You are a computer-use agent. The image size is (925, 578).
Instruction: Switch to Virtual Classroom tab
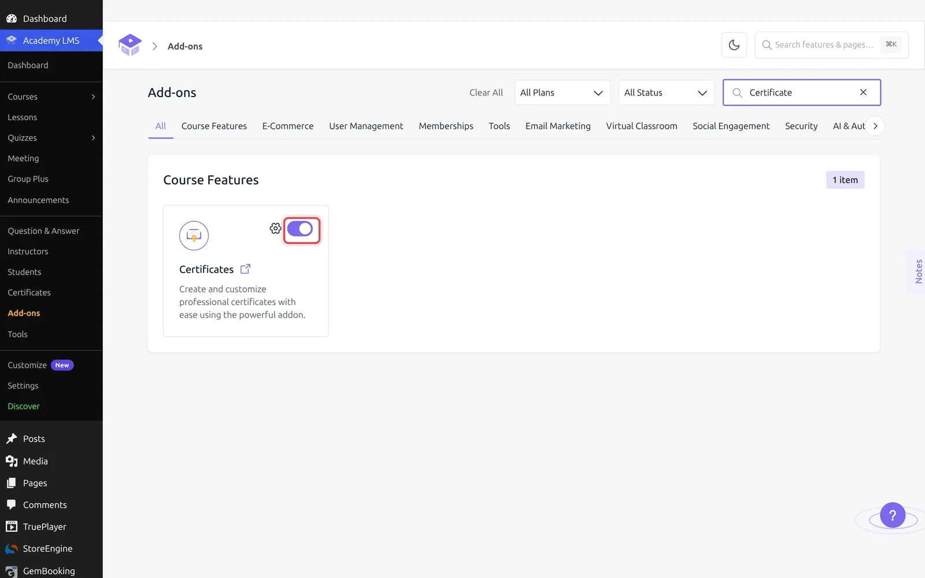coord(642,126)
